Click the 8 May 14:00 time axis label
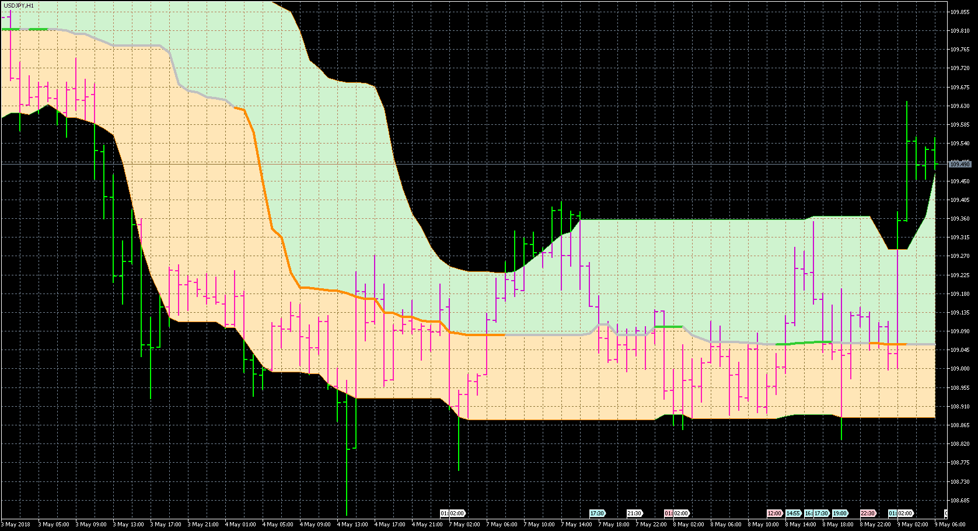This screenshot has height=531, width=978. tap(801, 525)
